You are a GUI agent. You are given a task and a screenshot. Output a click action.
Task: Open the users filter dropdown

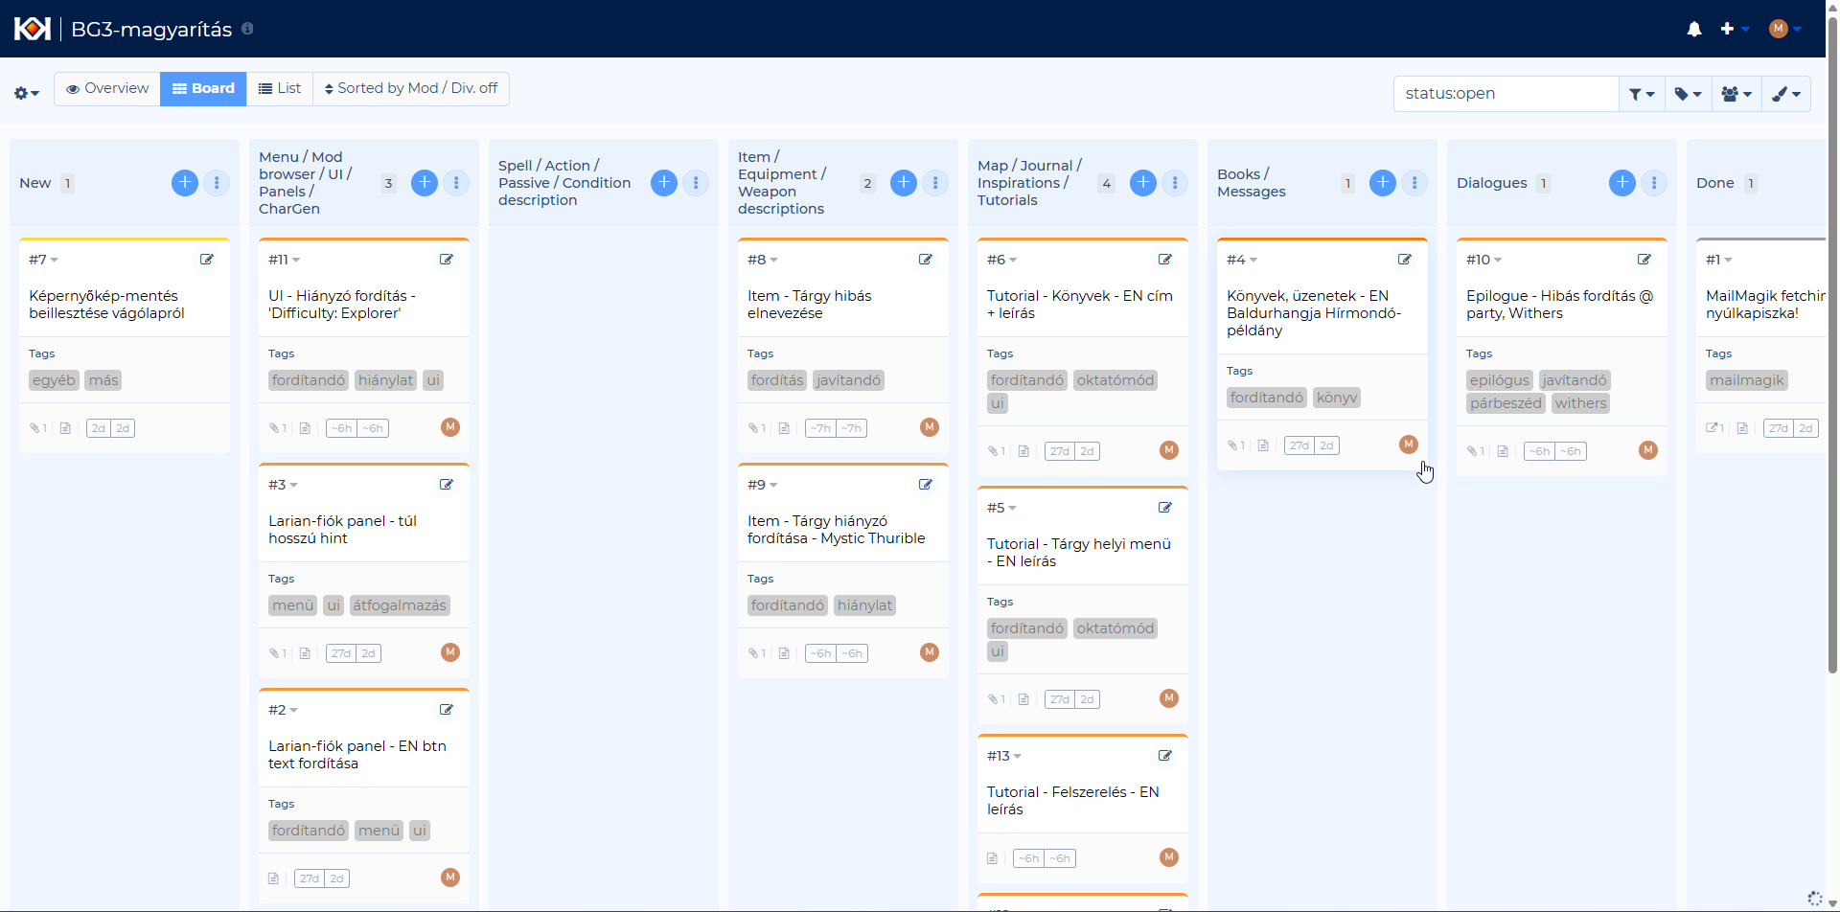pyautogui.click(x=1736, y=94)
